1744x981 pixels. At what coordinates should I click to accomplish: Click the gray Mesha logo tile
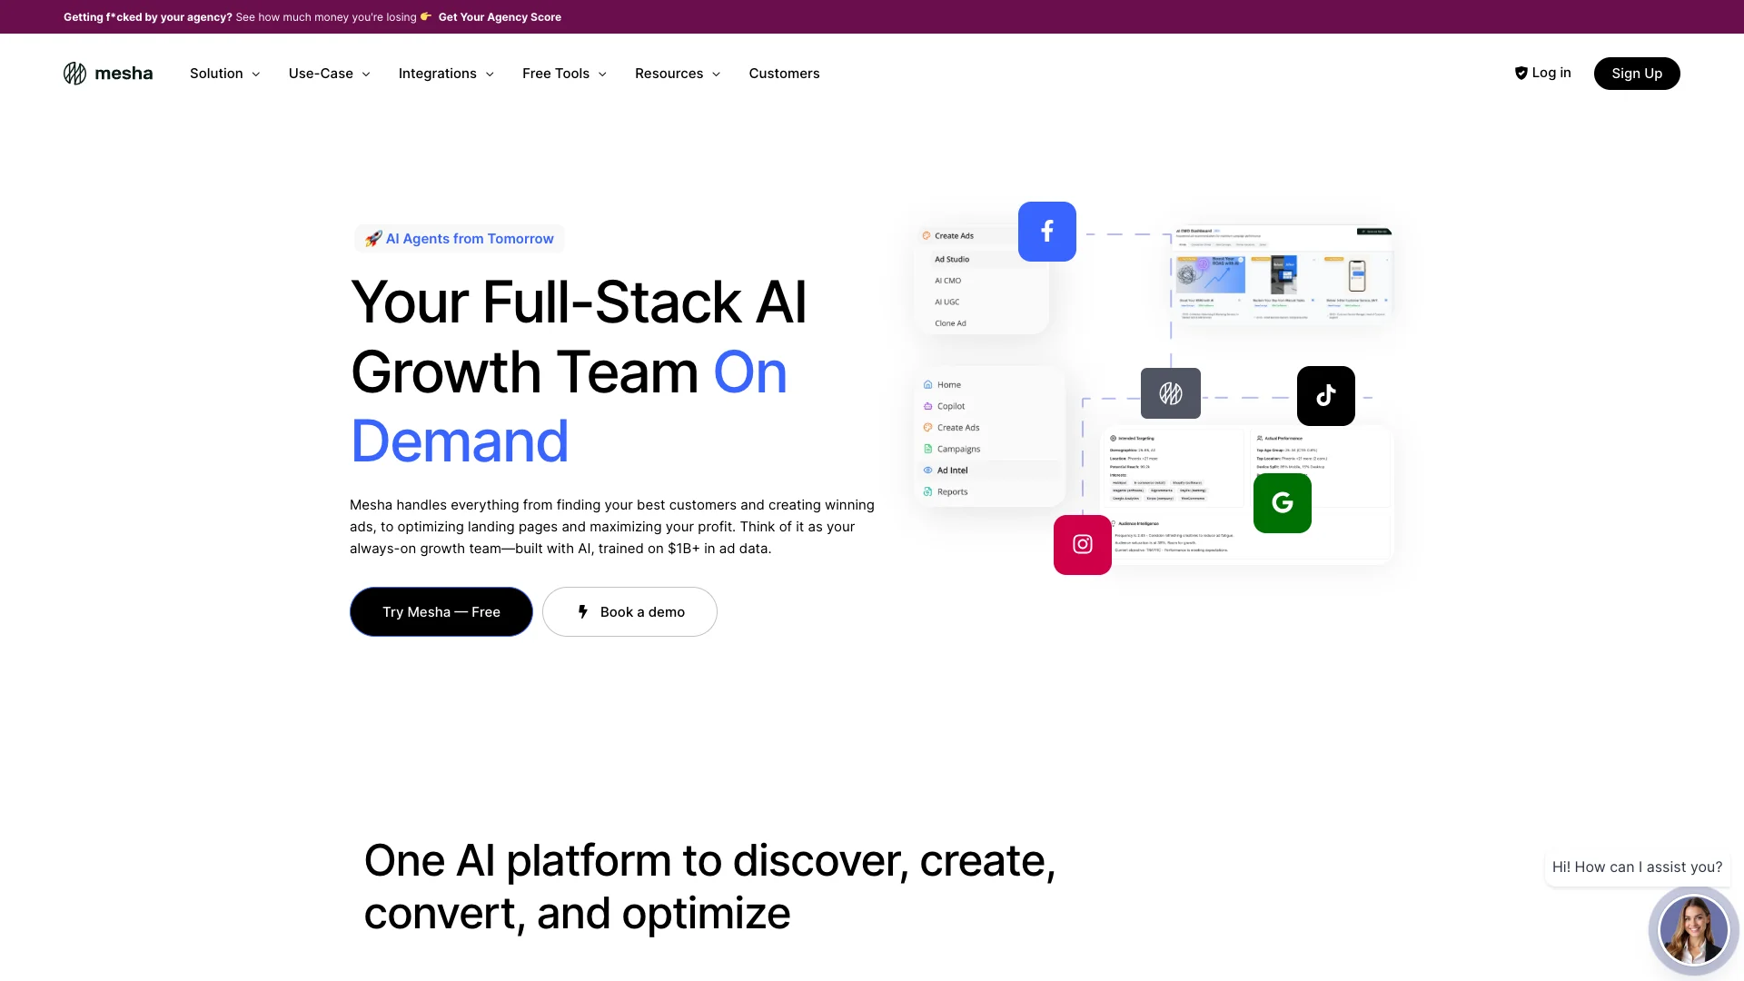click(x=1170, y=393)
